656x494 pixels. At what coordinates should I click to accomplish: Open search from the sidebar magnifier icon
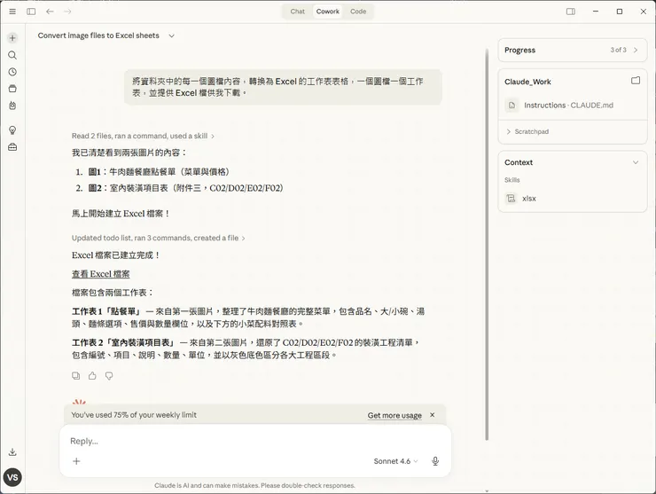(12, 55)
